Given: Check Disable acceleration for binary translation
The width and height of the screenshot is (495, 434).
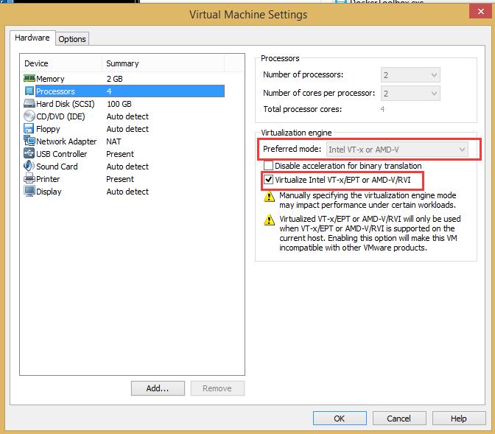Looking at the screenshot, I should pos(268,166).
